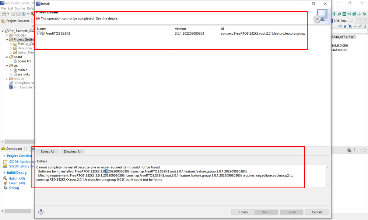Select sys_init.c in Project Explorer
This screenshot has width=368, height=220.
pyautogui.click(x=24, y=74)
